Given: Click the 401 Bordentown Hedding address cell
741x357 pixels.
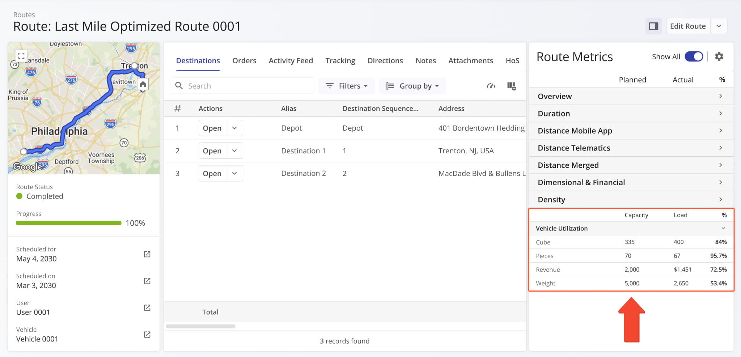Looking at the screenshot, I should pyautogui.click(x=481, y=128).
